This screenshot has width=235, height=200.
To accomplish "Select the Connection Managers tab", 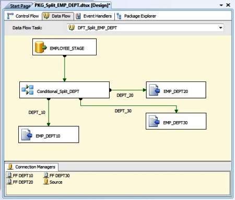I will click(x=31, y=167).
